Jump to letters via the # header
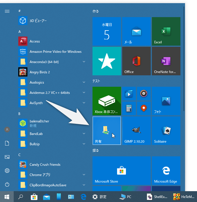 pos(19,11)
